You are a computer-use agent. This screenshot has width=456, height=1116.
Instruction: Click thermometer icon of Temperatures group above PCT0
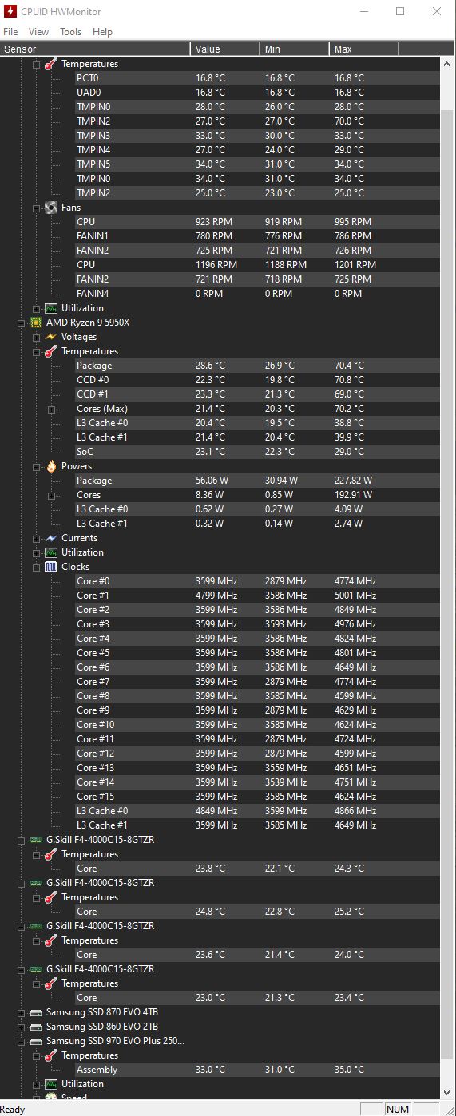pyautogui.click(x=51, y=64)
